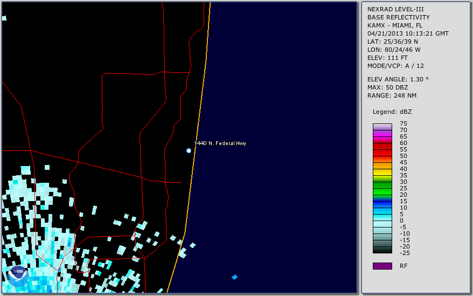
Task: Click the 'ELEV ANGLE: 1.30 °' text
Action: (x=398, y=79)
